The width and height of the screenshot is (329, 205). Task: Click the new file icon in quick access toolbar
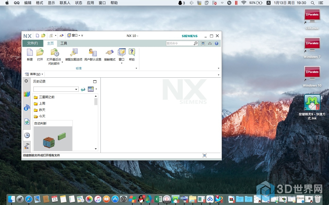pyautogui.click(x=38, y=36)
